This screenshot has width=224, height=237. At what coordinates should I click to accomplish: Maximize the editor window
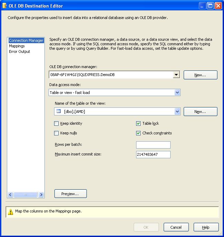[x=211, y=6]
